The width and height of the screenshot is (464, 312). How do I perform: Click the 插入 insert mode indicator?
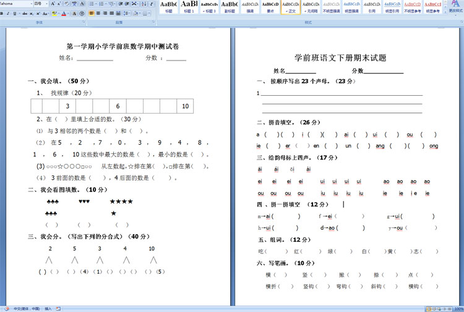[48, 309]
